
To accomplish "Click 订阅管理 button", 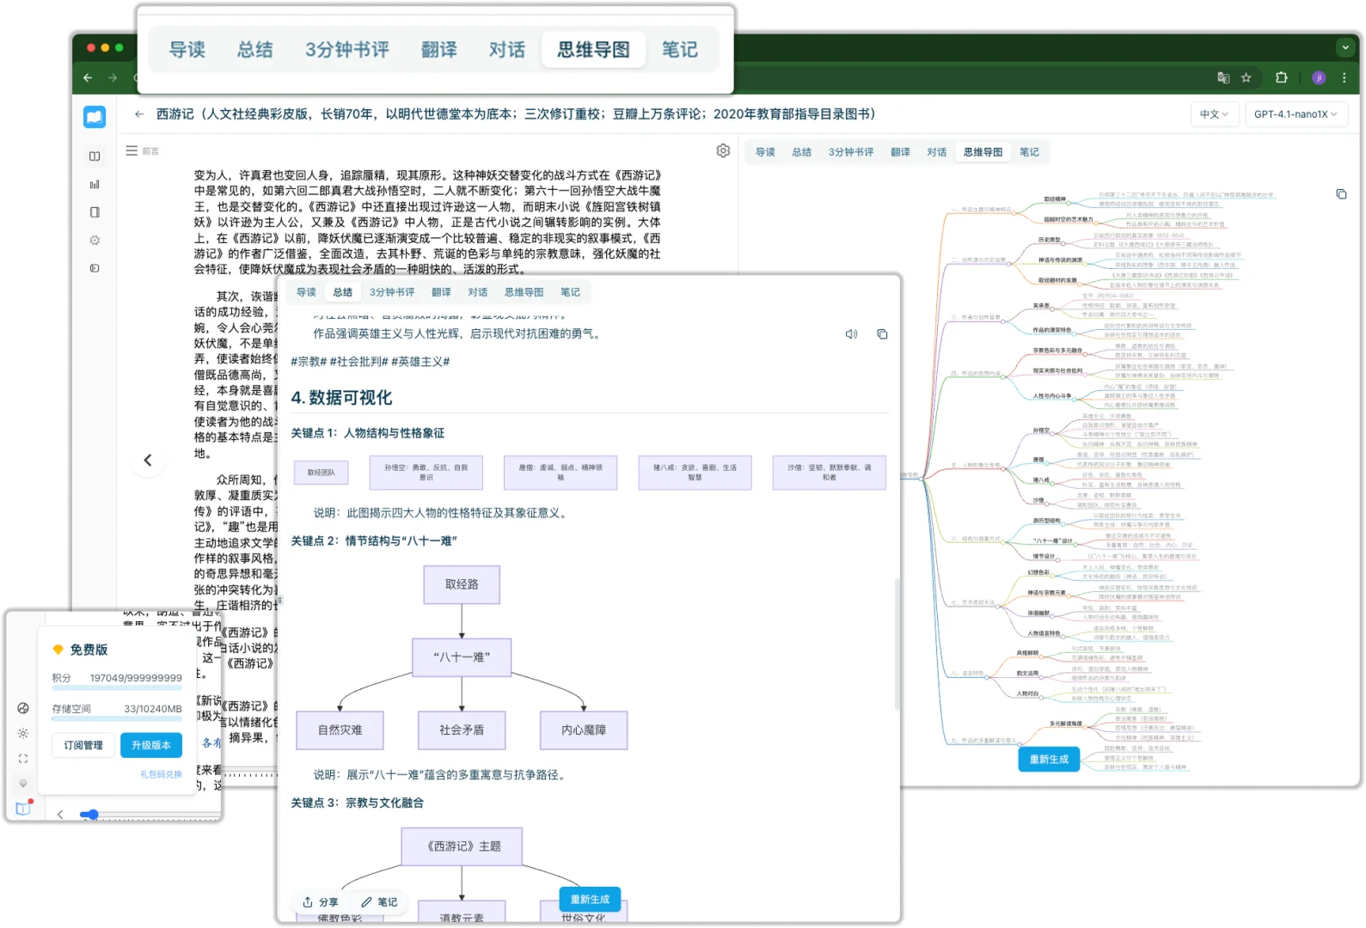I will pos(83,745).
